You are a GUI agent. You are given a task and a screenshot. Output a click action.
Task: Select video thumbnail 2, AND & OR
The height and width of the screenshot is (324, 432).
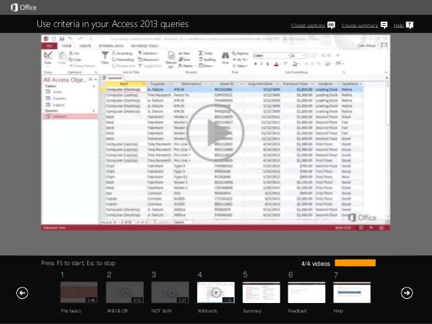pos(125,292)
